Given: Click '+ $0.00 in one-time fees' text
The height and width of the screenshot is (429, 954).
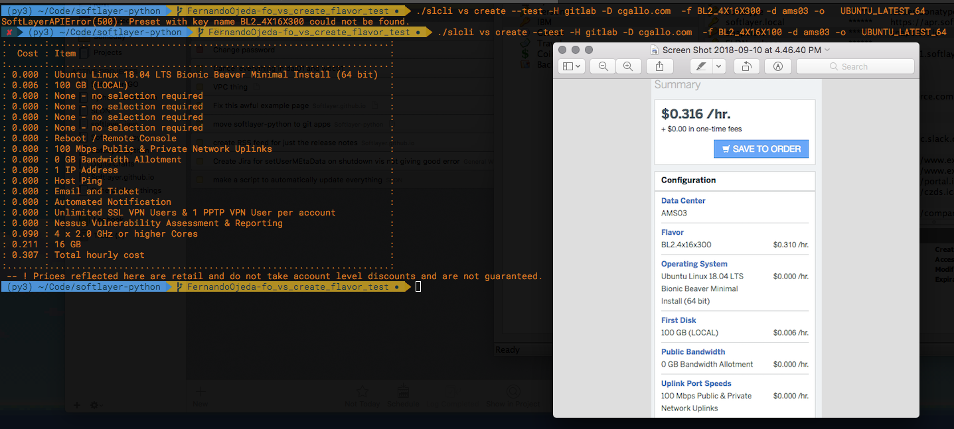Looking at the screenshot, I should (x=702, y=129).
